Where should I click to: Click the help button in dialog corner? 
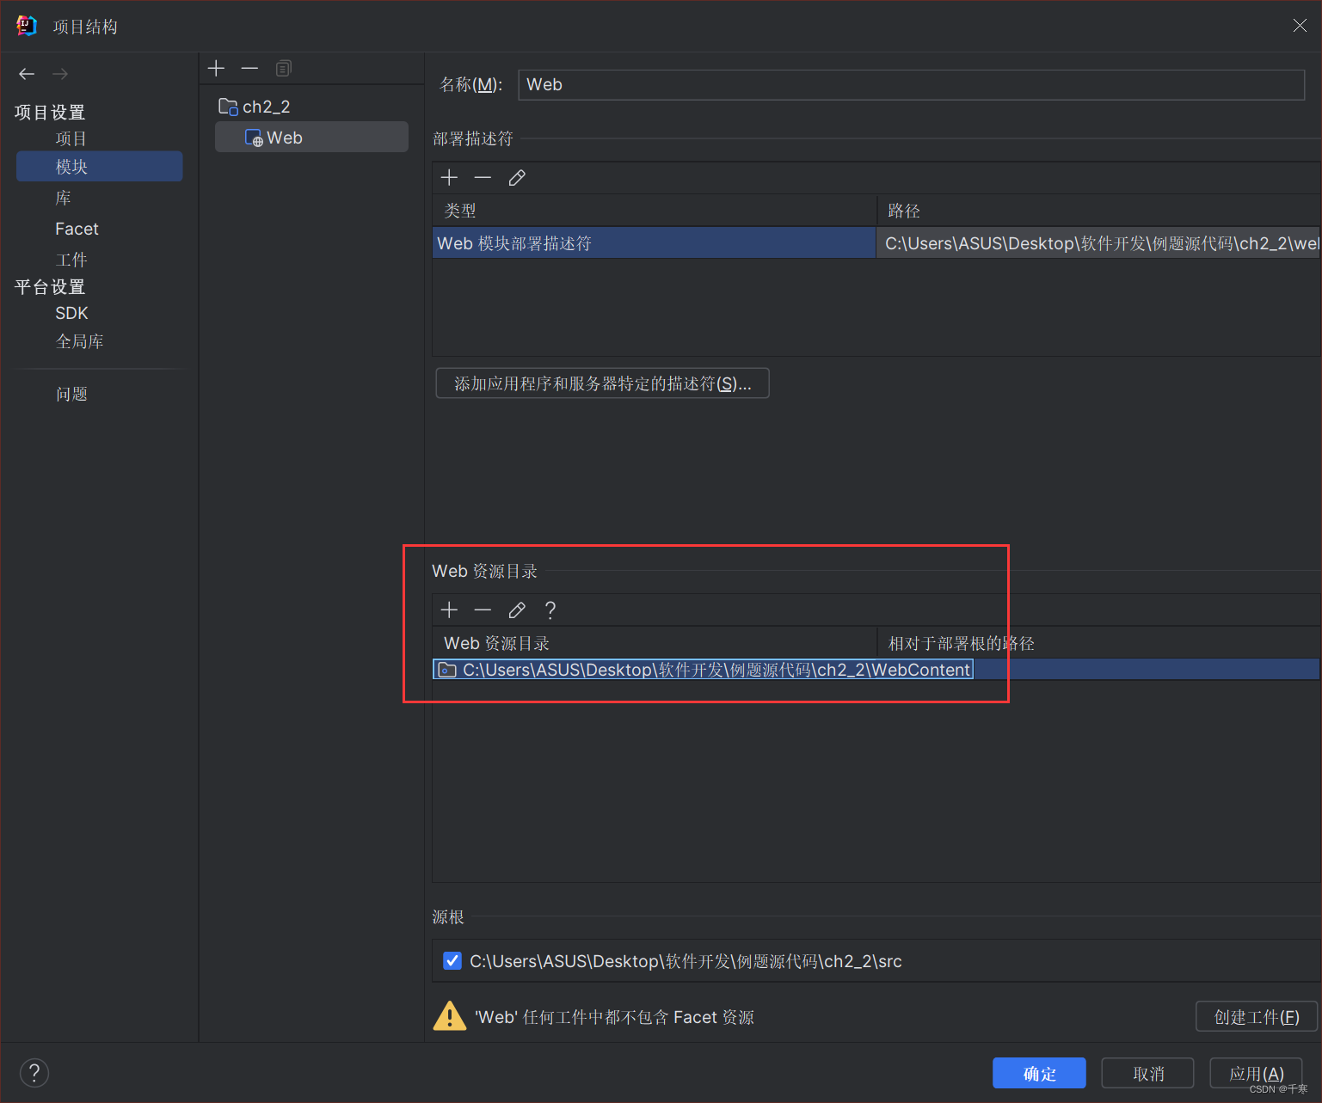coord(34,1073)
